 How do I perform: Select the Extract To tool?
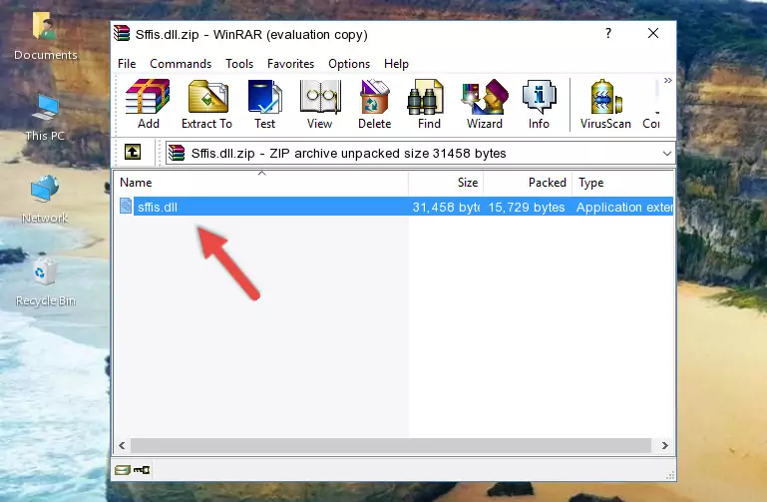pyautogui.click(x=206, y=104)
